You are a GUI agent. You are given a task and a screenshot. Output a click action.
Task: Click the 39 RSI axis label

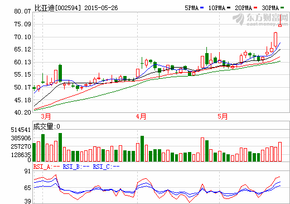(x=27, y=201)
